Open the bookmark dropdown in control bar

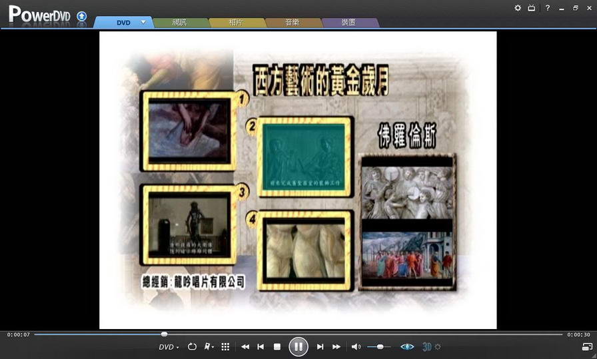(x=209, y=347)
